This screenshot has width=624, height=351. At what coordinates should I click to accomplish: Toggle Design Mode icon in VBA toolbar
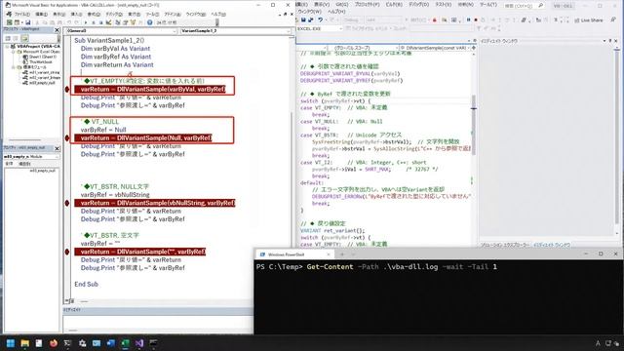pos(108,22)
